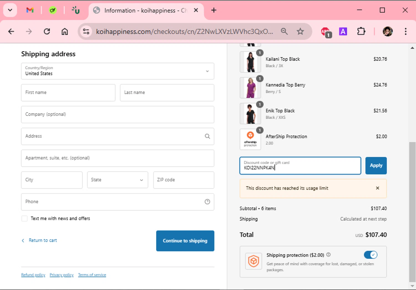
Task: Show Shipping protection info tooltip
Action: 328,255
